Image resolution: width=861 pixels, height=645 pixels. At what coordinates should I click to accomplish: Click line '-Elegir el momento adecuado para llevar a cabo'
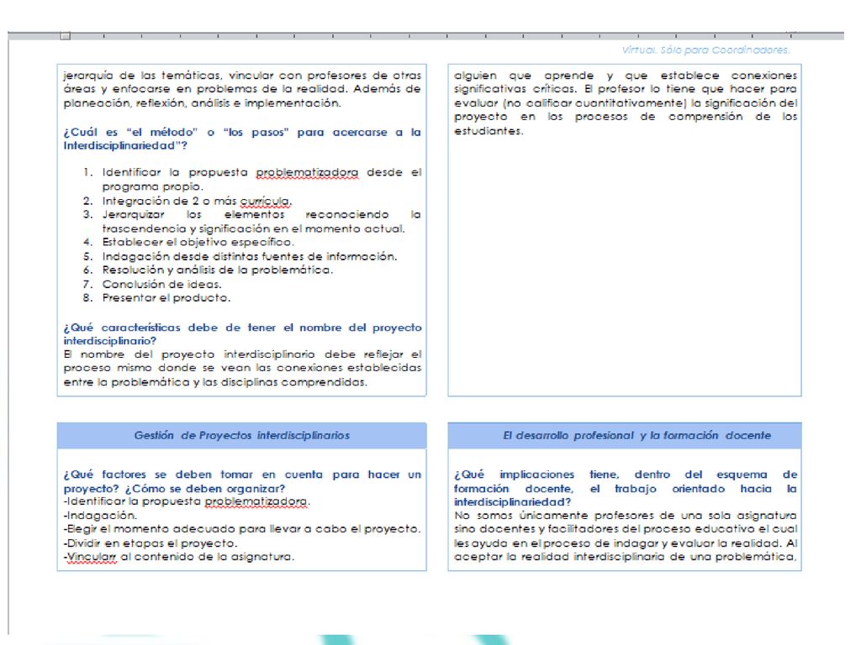(241, 529)
